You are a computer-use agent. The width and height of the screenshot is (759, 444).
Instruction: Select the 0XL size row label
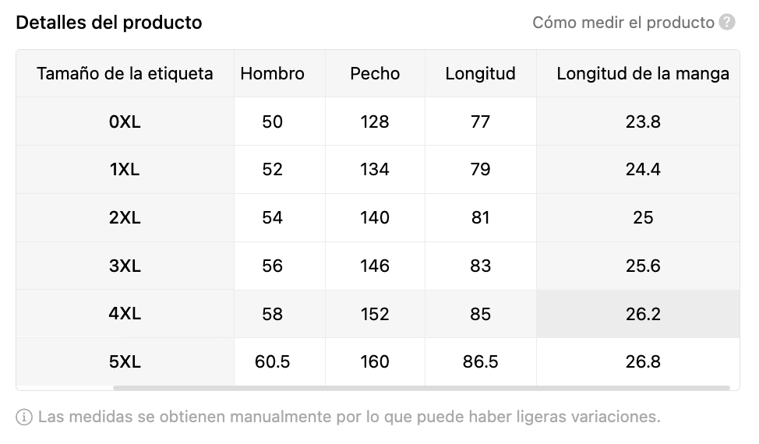pos(125,122)
